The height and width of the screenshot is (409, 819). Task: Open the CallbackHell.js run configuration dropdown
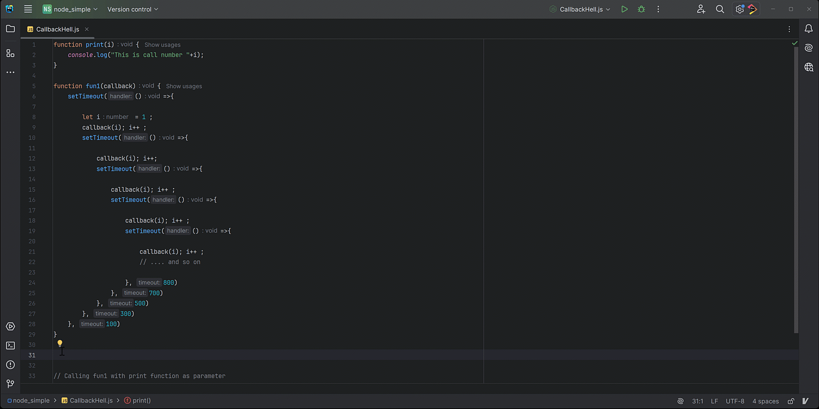coord(580,9)
